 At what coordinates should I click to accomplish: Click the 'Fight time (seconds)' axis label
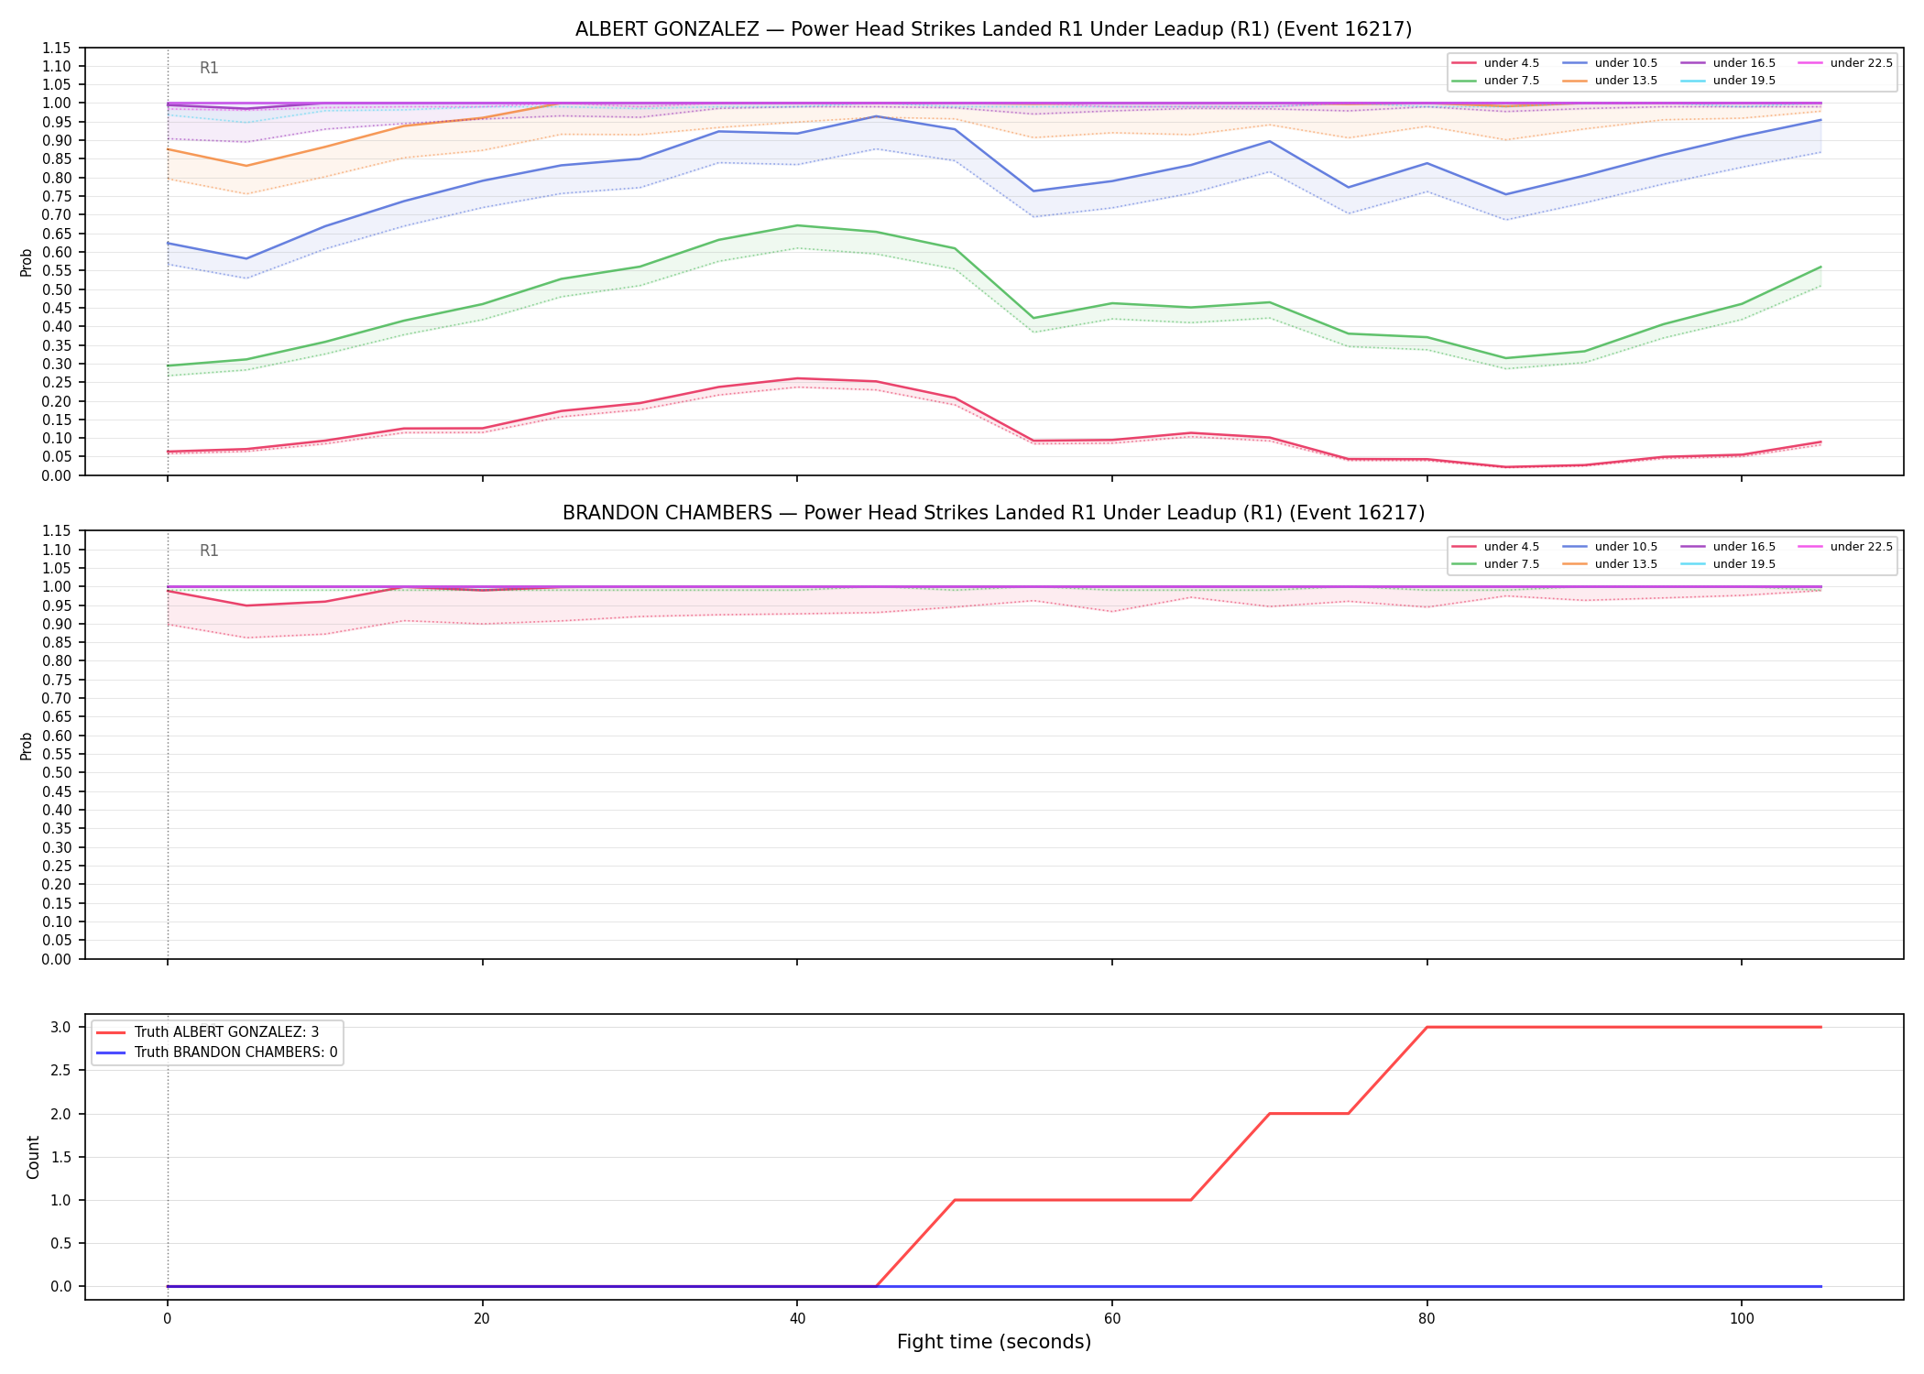(x=993, y=1342)
